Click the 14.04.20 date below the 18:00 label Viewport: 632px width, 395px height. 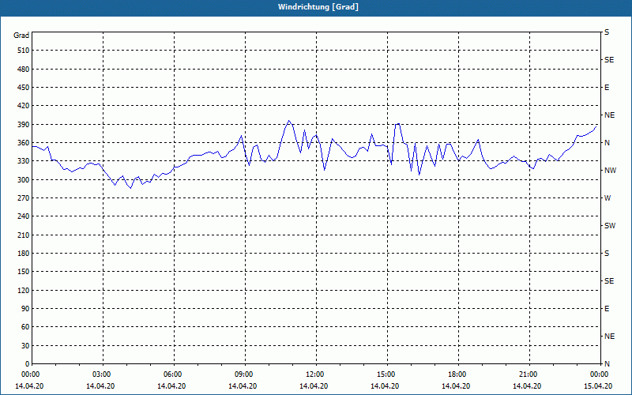pos(456,386)
